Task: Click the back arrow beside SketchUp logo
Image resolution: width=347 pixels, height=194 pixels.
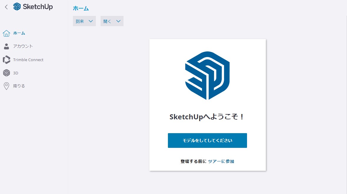Action: [x=6, y=7]
